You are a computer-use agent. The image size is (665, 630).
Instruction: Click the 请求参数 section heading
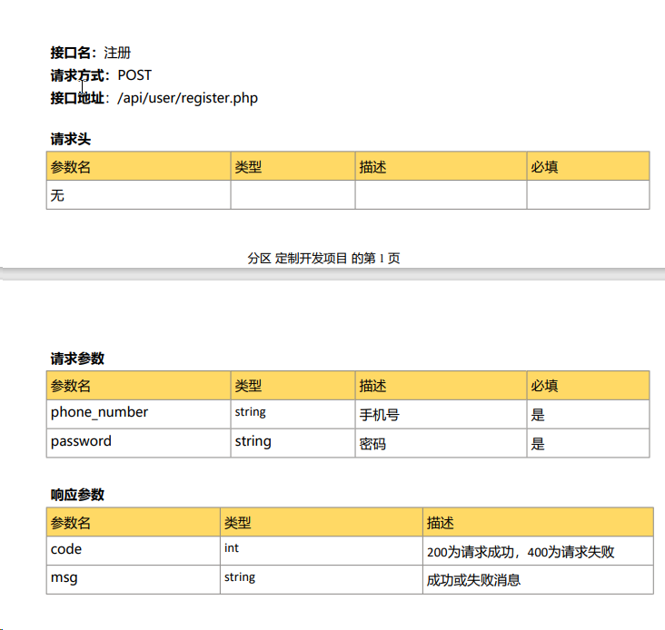pyautogui.click(x=77, y=359)
